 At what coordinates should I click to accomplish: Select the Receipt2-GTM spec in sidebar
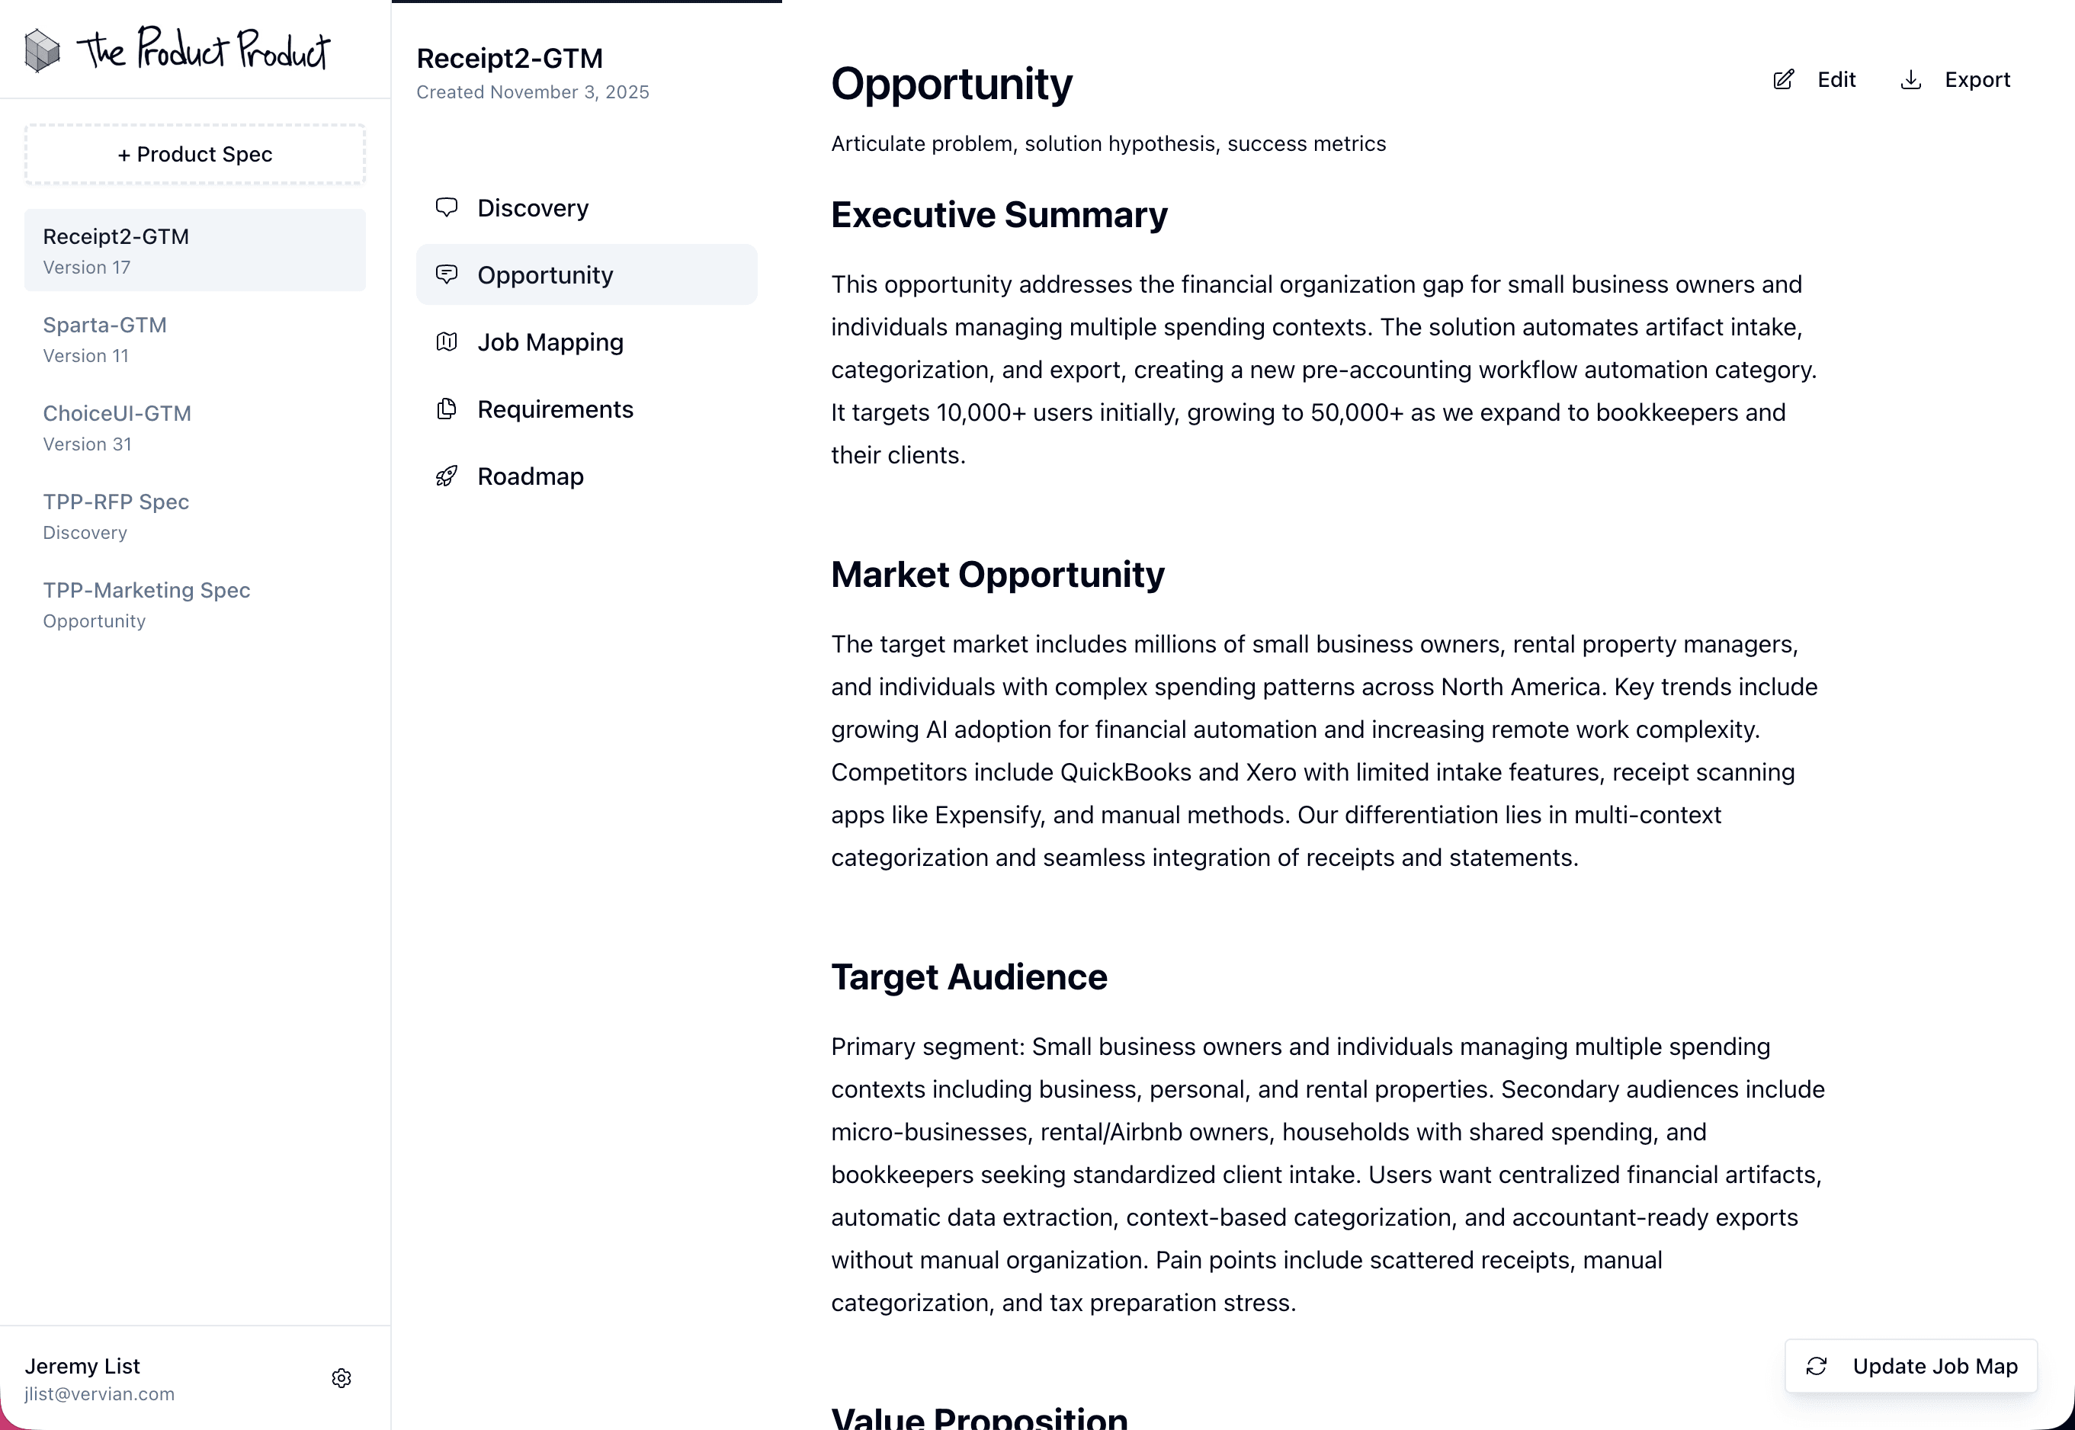click(117, 236)
